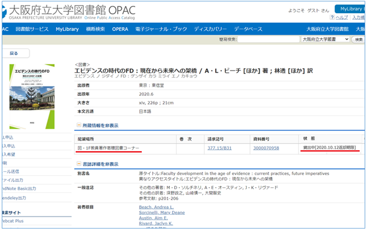The height and width of the screenshot is (229, 367).
Task: Select 横断検索 menu item
Action: click(96, 29)
